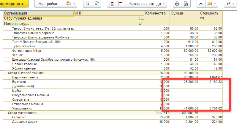The height and width of the screenshot is (124, 237).
Task: Click the 4 884,00 sum for Гелькоут
Action: pyautogui.click(x=184, y=117)
